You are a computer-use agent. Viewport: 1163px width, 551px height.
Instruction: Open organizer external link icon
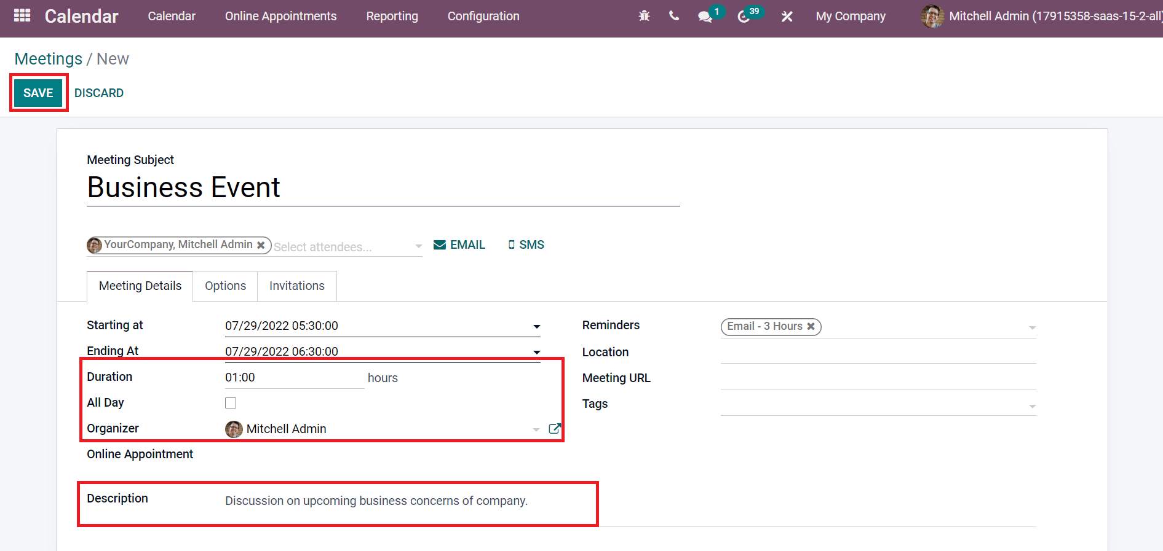coord(554,429)
